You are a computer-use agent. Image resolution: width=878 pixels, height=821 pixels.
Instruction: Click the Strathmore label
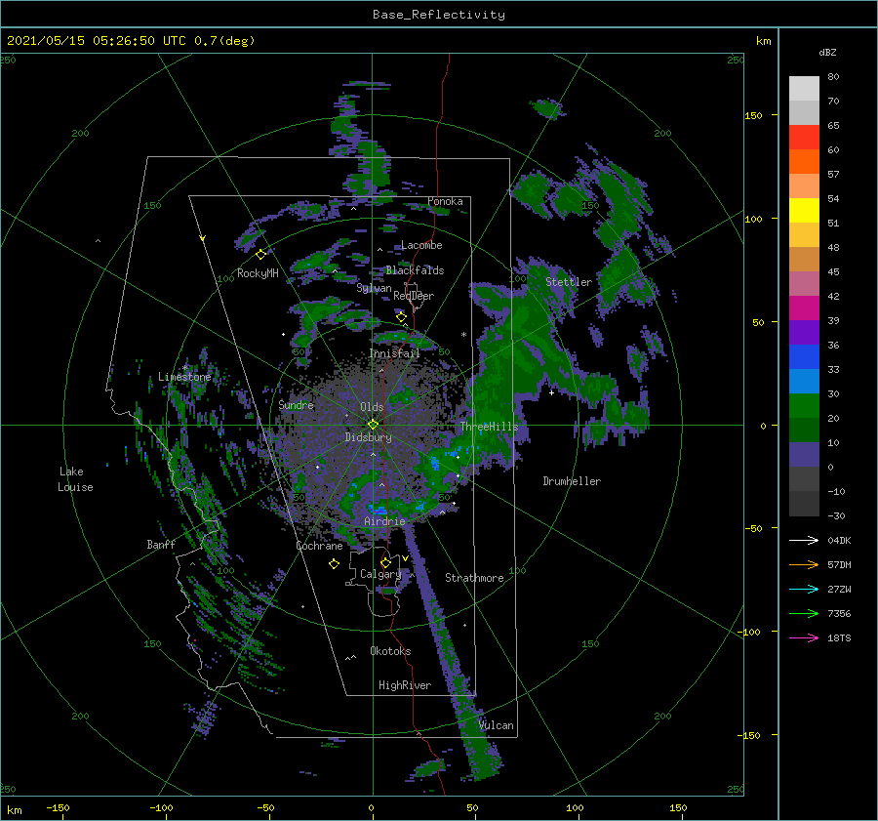pyautogui.click(x=474, y=578)
